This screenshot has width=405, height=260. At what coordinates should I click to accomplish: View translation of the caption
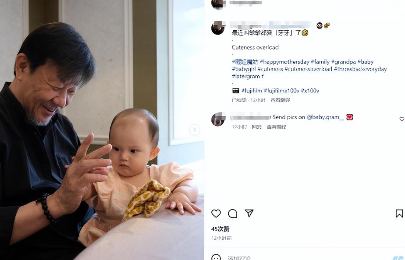click(280, 100)
